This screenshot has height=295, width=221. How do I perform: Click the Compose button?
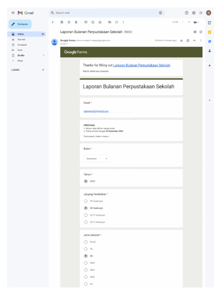click(x=20, y=24)
